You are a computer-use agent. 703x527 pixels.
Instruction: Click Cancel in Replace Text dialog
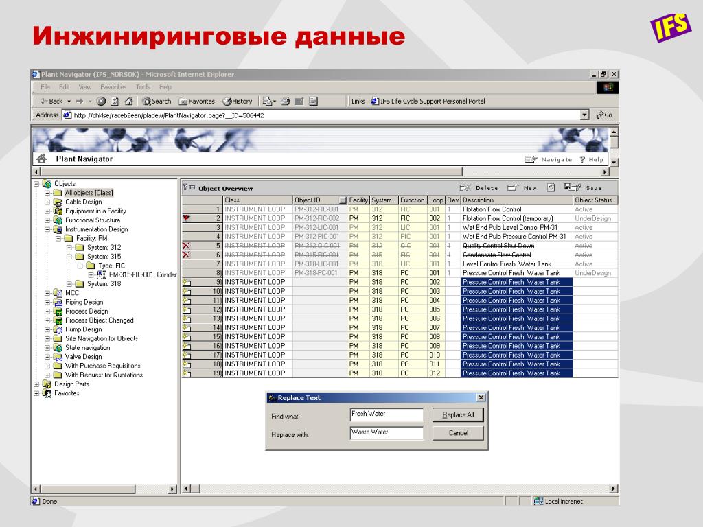coord(458,433)
